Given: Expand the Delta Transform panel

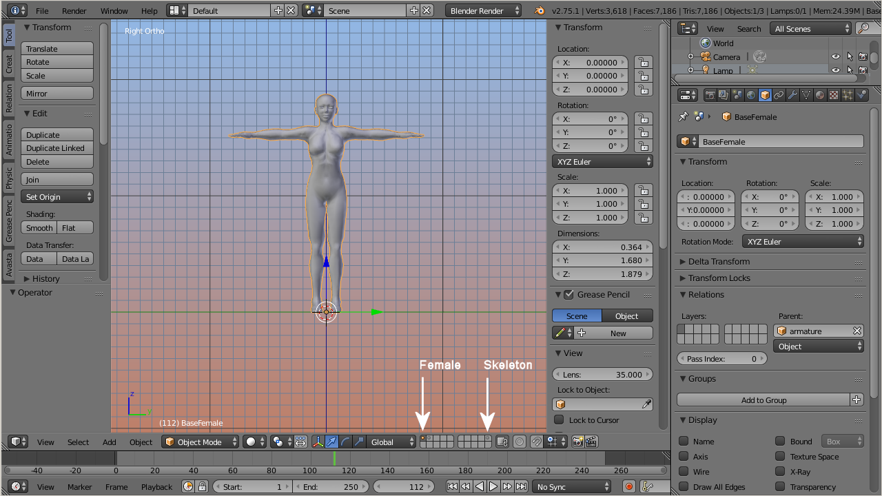Looking at the screenshot, I should [719, 262].
